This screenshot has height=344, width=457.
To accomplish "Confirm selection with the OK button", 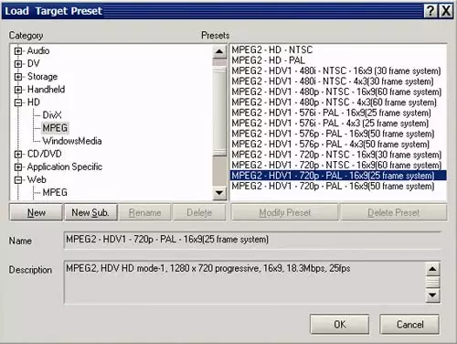I will pyautogui.click(x=339, y=324).
